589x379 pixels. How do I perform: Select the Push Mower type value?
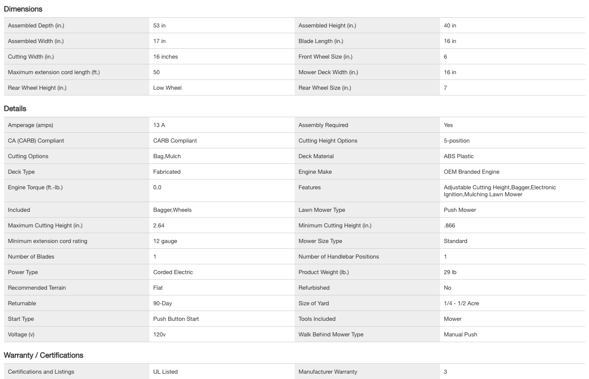460,210
